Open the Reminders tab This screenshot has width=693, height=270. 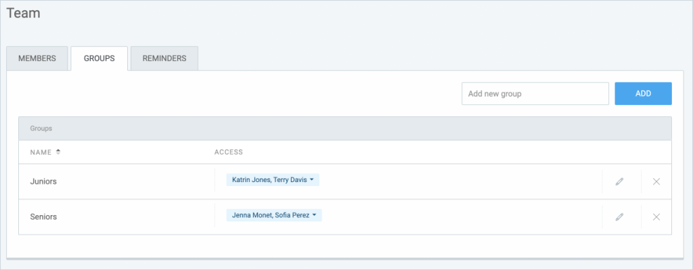pyautogui.click(x=164, y=58)
